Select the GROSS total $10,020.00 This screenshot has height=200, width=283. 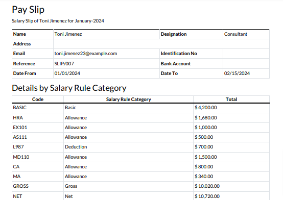[207, 186]
